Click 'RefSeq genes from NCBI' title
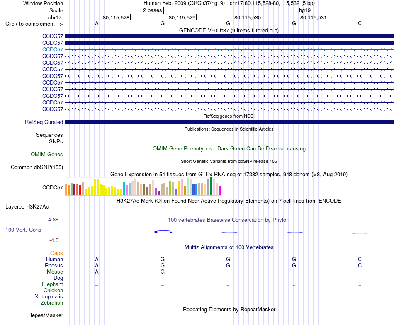Image resolution: width=394 pixels, height=325 pixels. click(229, 116)
